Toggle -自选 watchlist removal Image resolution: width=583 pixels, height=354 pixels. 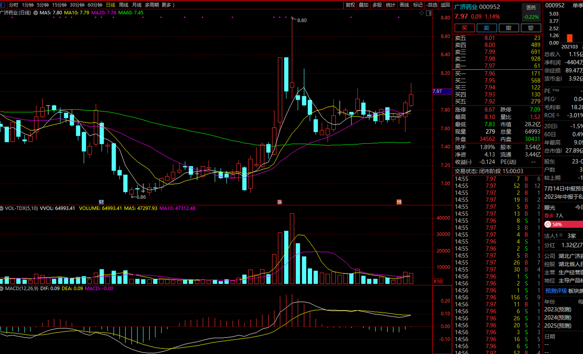point(432,5)
